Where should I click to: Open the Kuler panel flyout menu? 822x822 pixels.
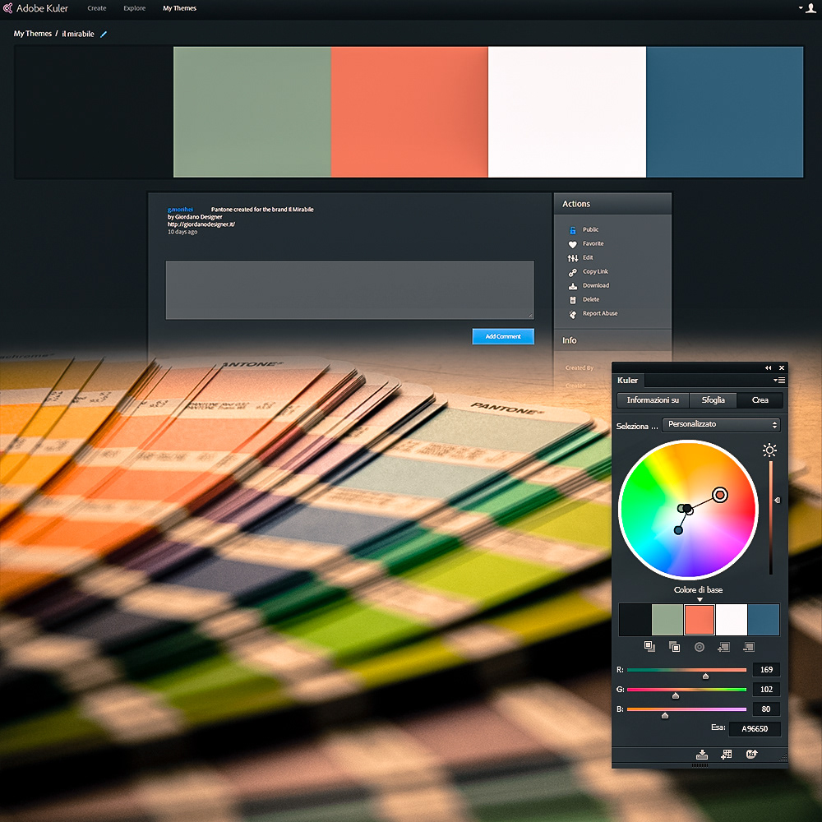778,380
